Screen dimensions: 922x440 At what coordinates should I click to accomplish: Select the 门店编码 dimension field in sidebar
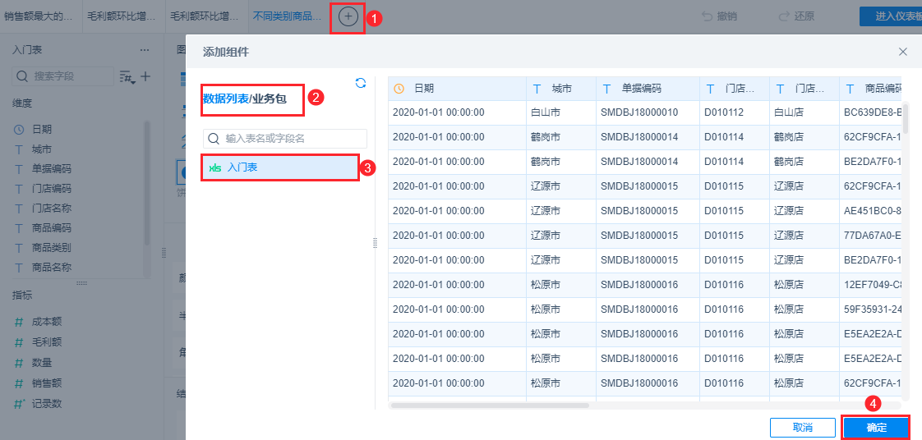click(x=52, y=189)
